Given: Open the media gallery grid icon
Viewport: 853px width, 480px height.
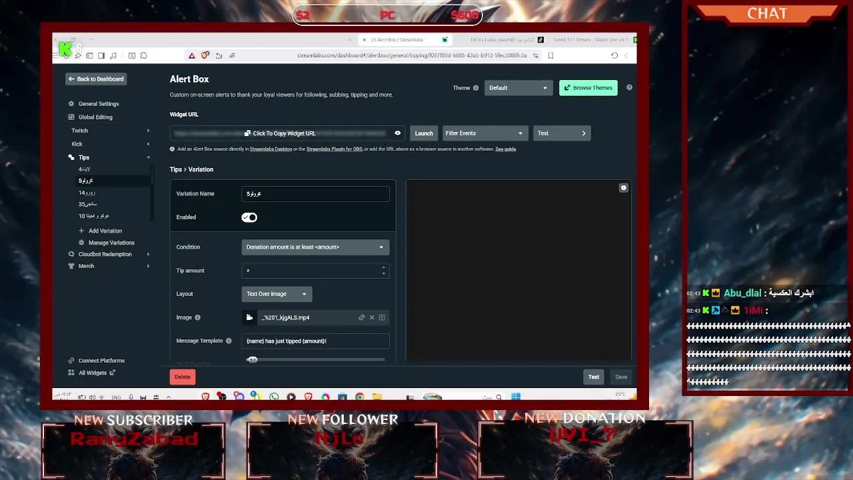Looking at the screenshot, I should pos(382,317).
